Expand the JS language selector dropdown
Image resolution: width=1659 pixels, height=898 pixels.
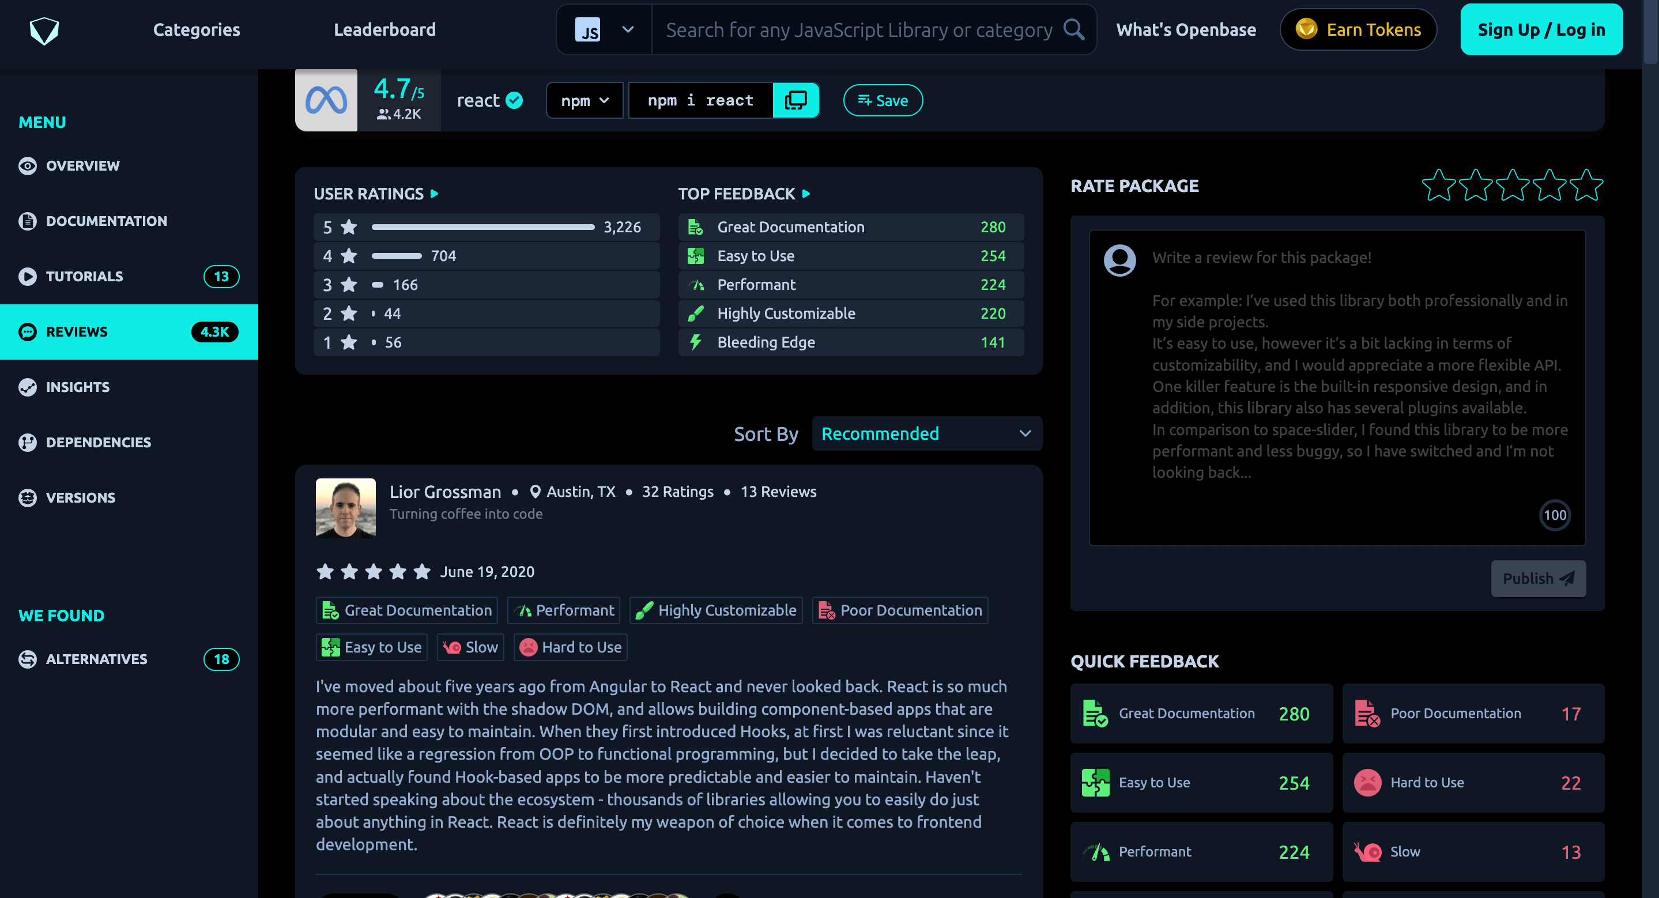pyautogui.click(x=604, y=29)
